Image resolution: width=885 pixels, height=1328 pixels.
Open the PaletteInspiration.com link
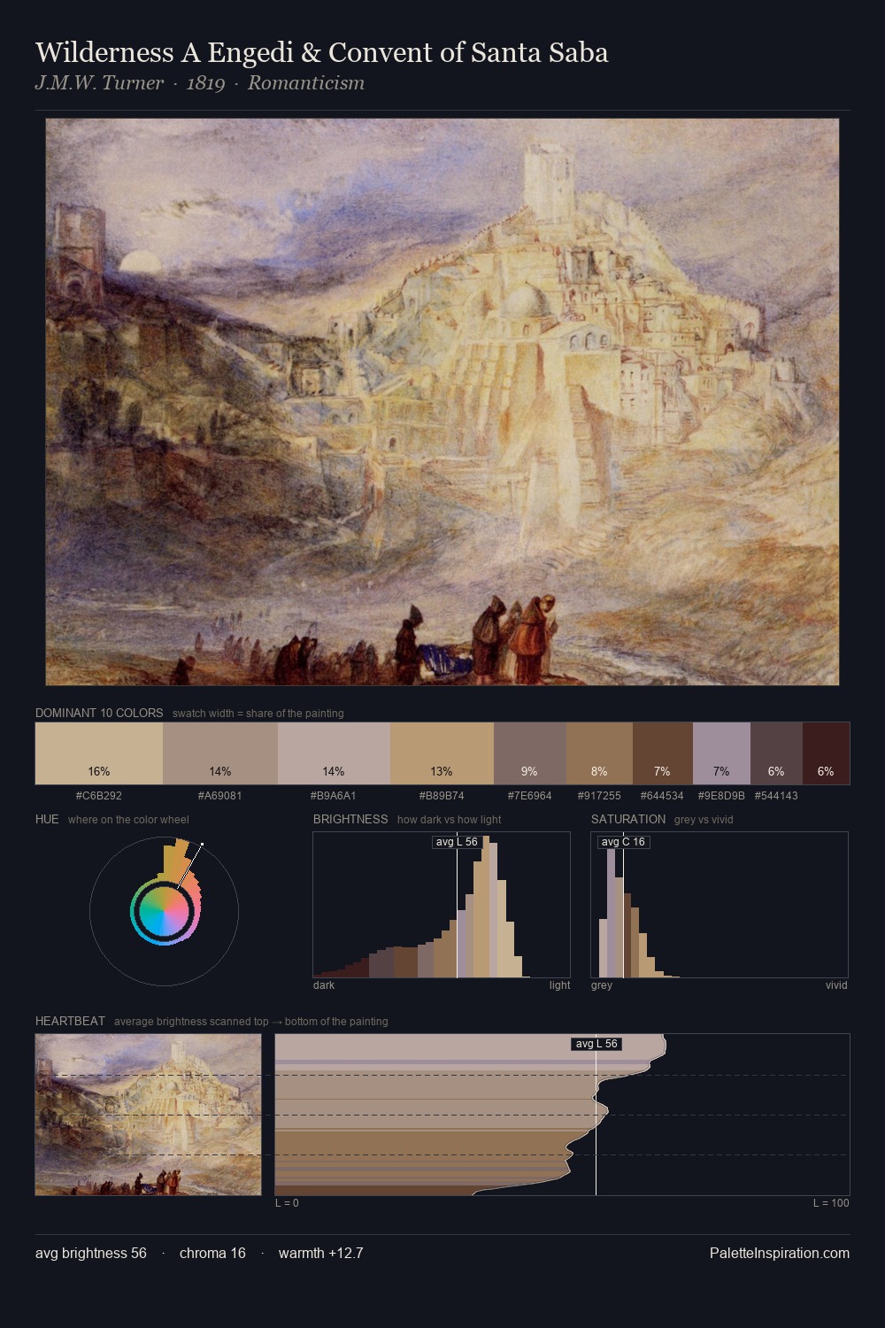[x=780, y=1254]
